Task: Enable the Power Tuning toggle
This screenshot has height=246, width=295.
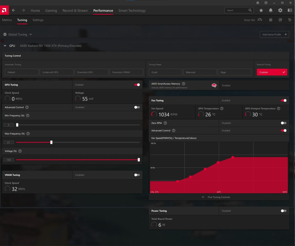Action: [284, 211]
